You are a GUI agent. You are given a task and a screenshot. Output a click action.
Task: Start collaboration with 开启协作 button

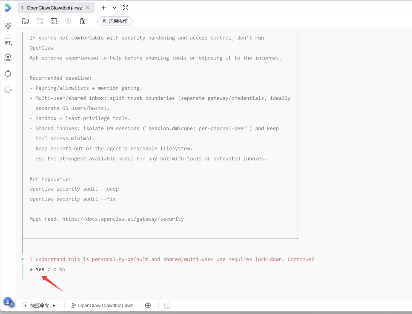coord(115,21)
